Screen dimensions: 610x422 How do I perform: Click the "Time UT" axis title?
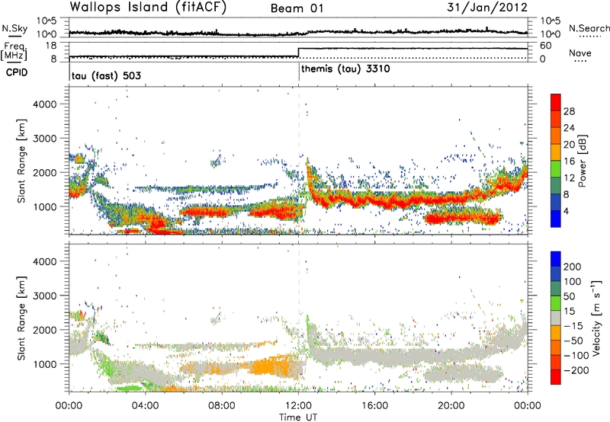pyautogui.click(x=298, y=417)
